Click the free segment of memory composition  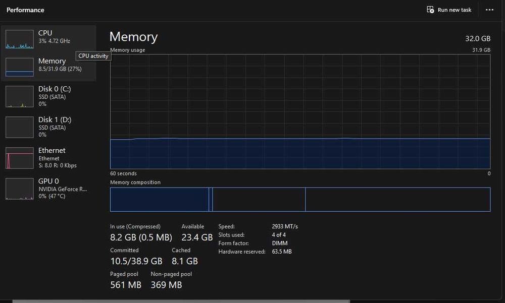point(398,200)
